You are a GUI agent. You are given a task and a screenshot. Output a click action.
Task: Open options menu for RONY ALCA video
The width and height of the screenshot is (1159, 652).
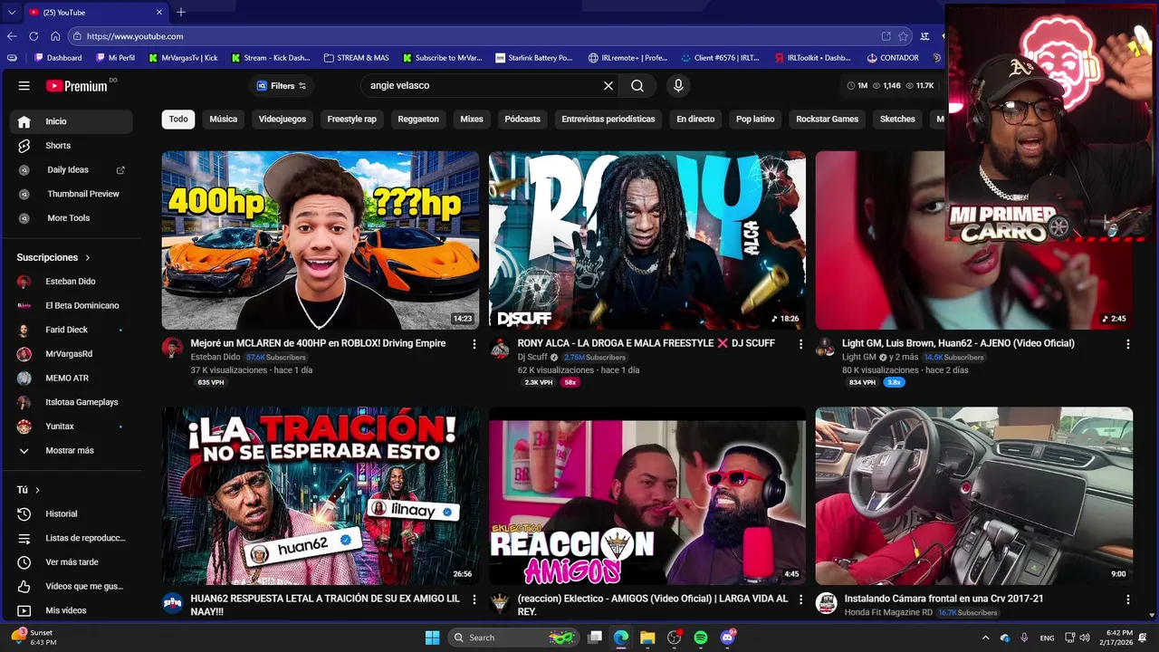pyautogui.click(x=800, y=344)
